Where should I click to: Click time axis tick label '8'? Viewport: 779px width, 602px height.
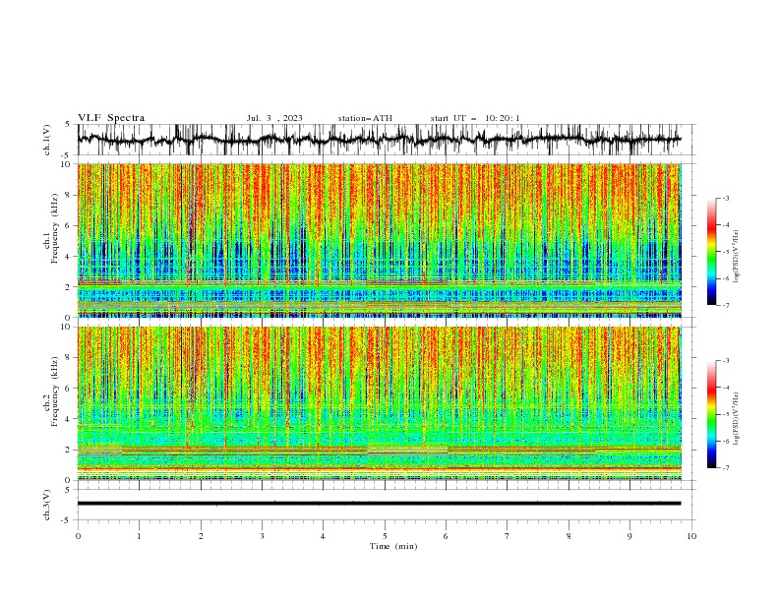pos(569,536)
